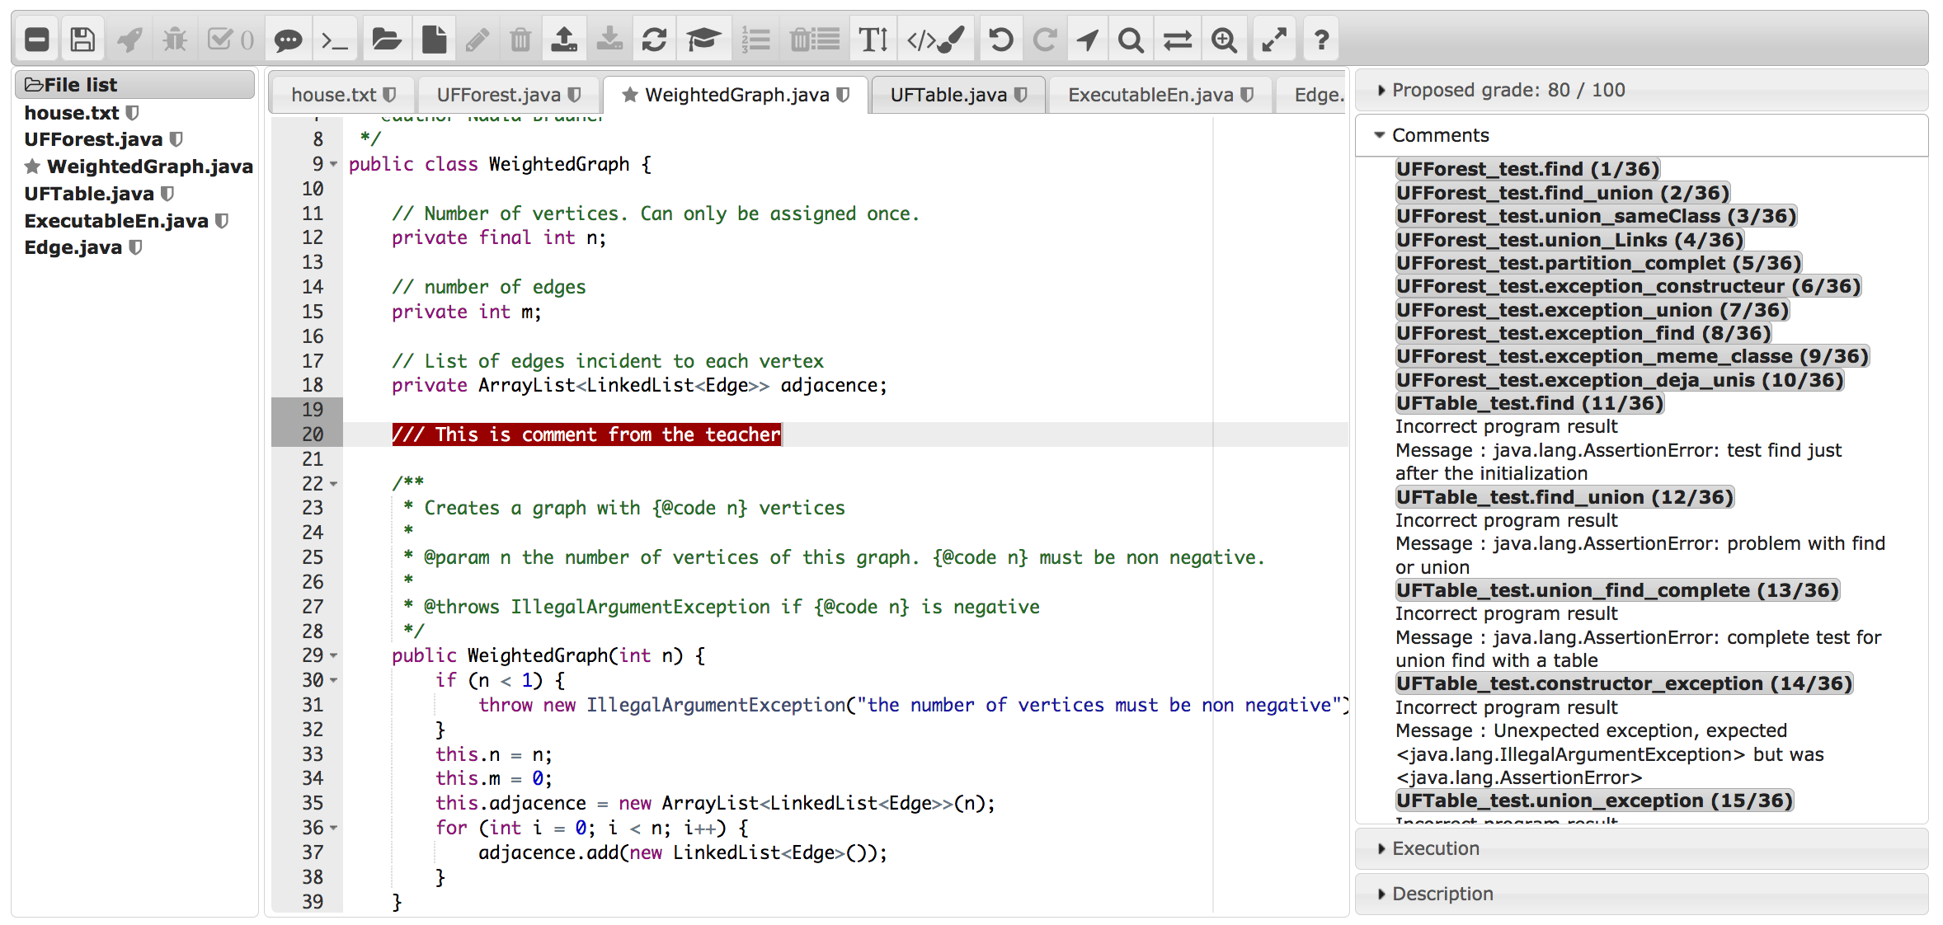Save the file with the floppy icon

[82, 40]
